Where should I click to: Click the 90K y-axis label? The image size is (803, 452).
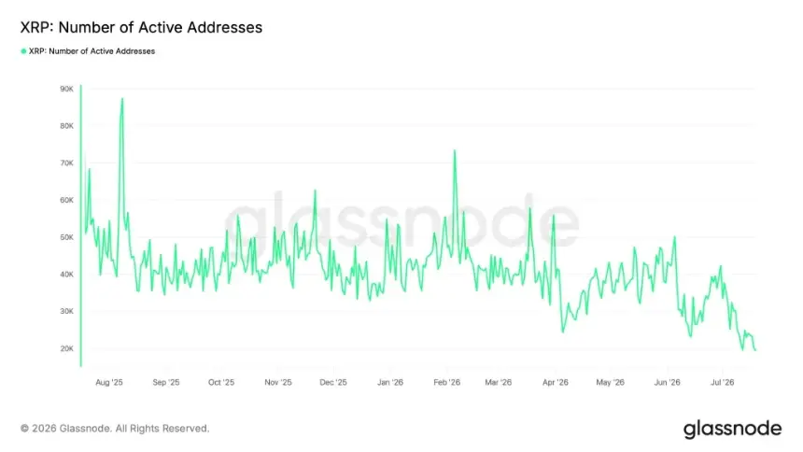(66, 89)
